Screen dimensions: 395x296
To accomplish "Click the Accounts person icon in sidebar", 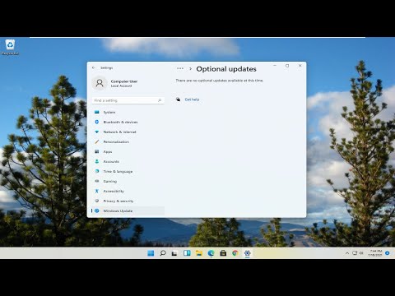I will [96, 161].
